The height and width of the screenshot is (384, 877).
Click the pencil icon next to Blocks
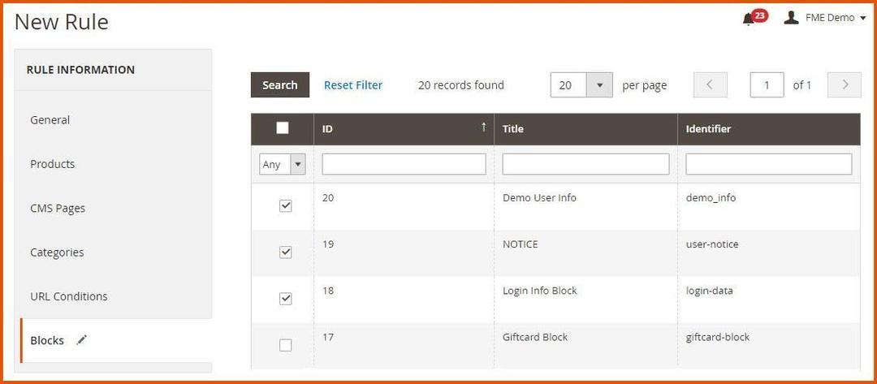pos(81,340)
